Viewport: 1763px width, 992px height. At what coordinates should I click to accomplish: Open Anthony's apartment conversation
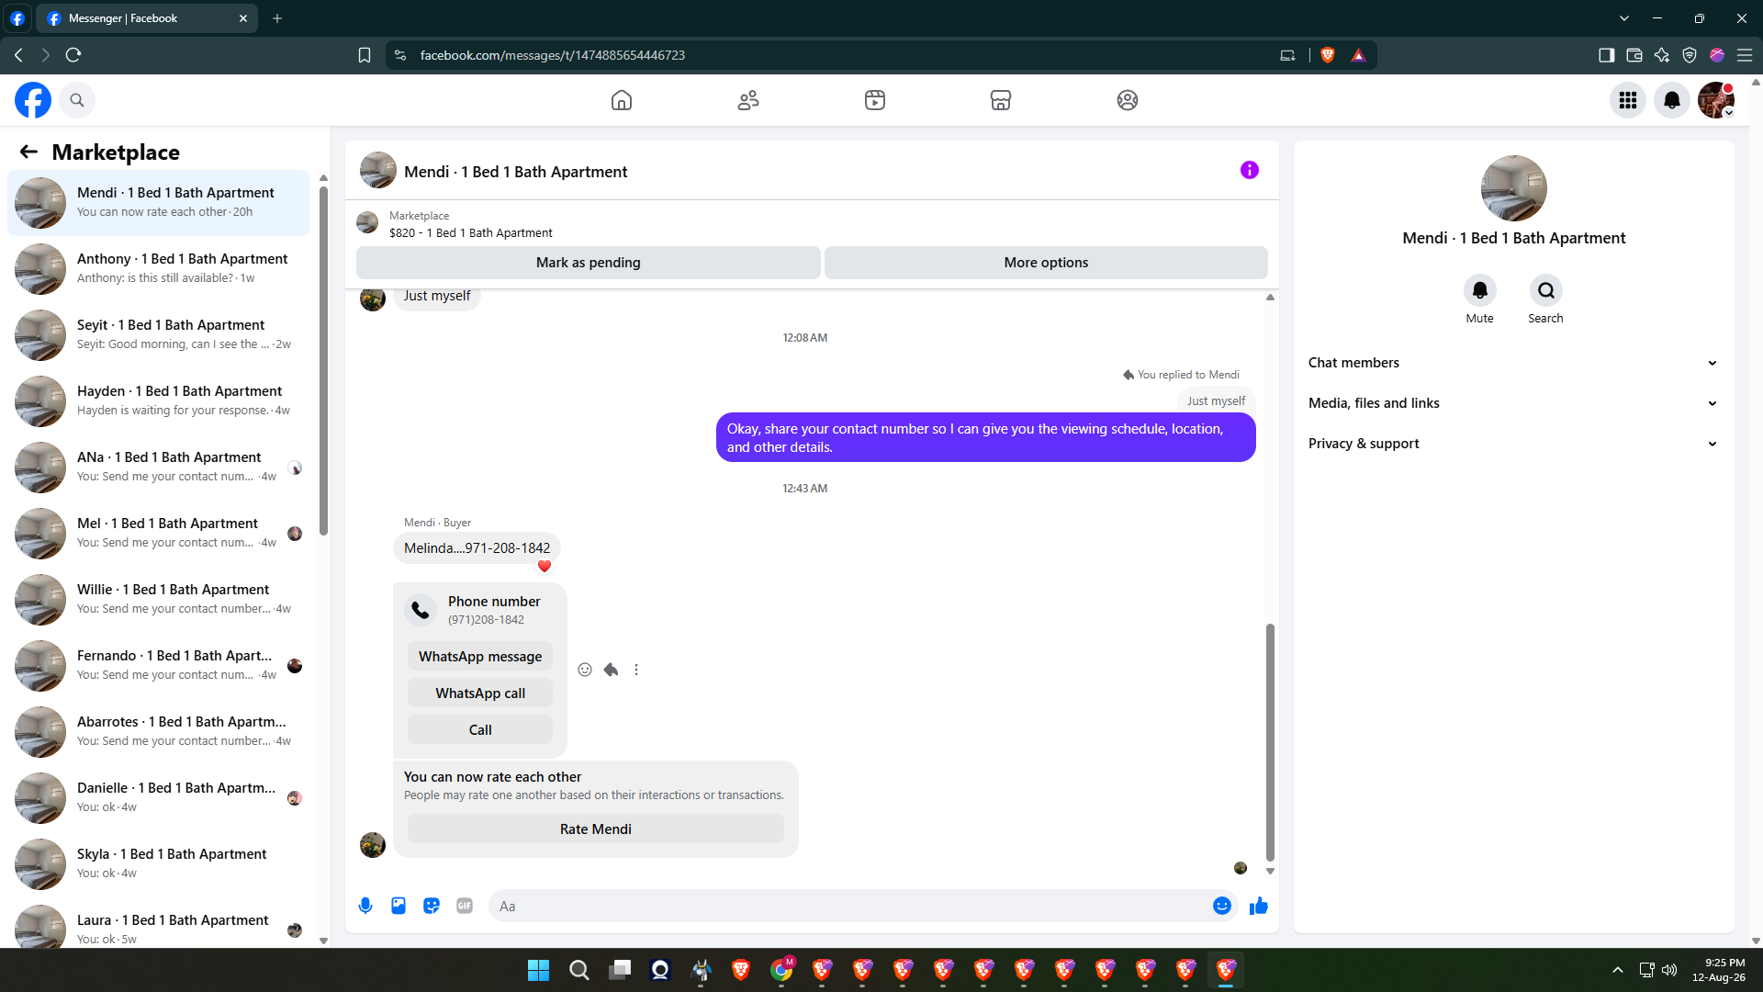(x=159, y=269)
